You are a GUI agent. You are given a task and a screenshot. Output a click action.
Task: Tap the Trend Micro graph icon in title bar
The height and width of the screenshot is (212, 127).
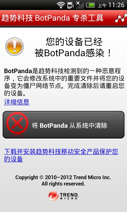(121, 18)
